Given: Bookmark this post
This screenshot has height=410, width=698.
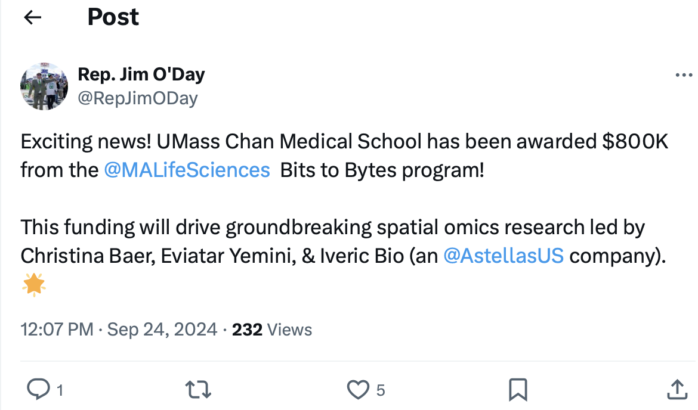Looking at the screenshot, I should tap(517, 390).
